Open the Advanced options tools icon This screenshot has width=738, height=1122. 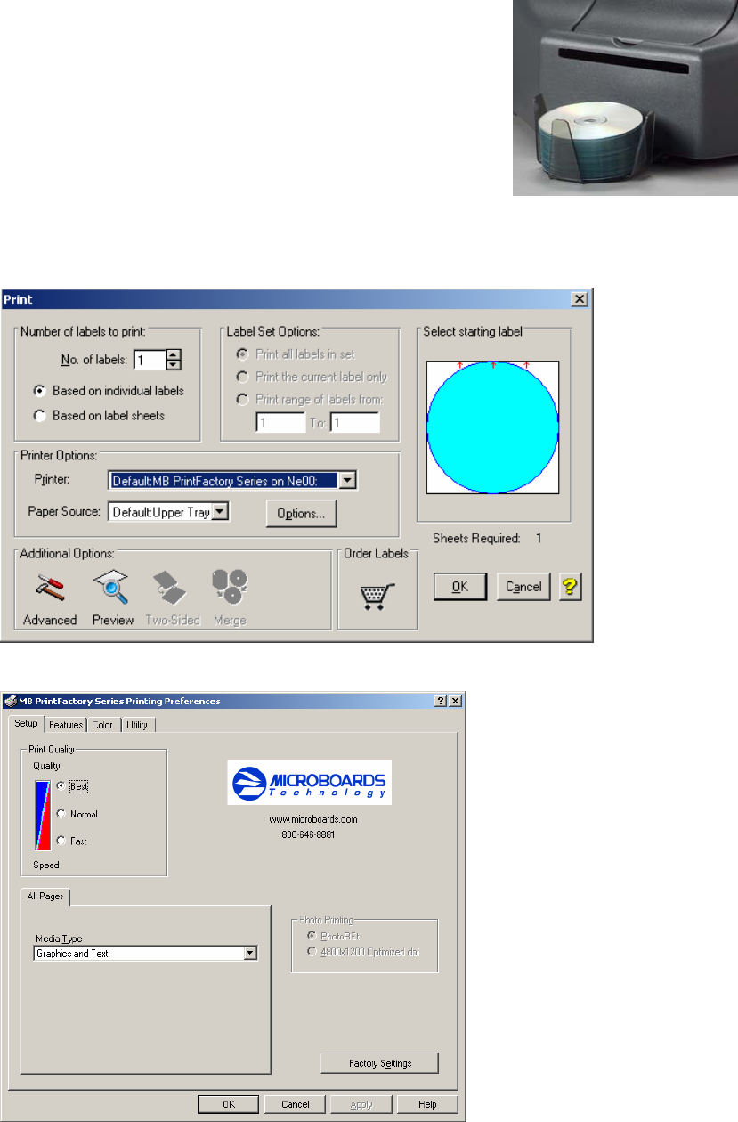(x=50, y=587)
